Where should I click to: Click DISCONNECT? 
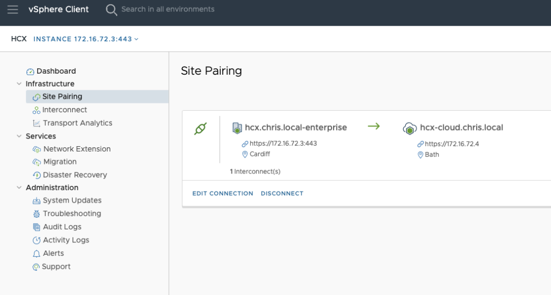282,193
